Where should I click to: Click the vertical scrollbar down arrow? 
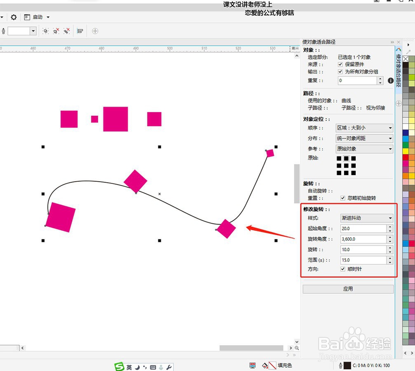297,342
